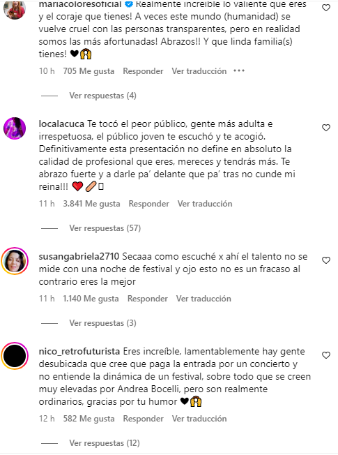View nico_retrofuturista's story avatar
Screen dimensions: 338x455
tap(15, 356)
